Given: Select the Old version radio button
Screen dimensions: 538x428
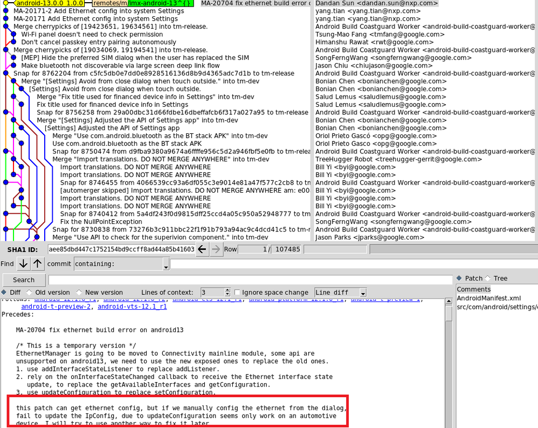Looking at the screenshot, I should point(48,293).
